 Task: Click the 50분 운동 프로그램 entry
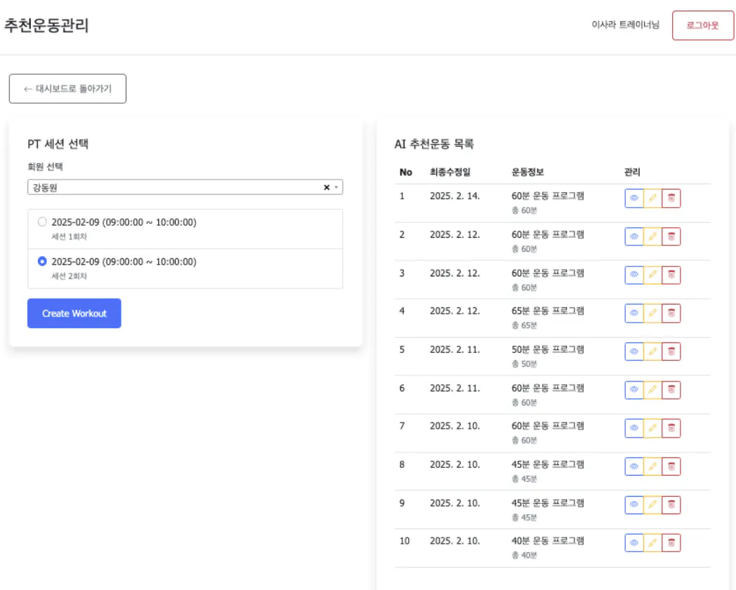coord(548,349)
